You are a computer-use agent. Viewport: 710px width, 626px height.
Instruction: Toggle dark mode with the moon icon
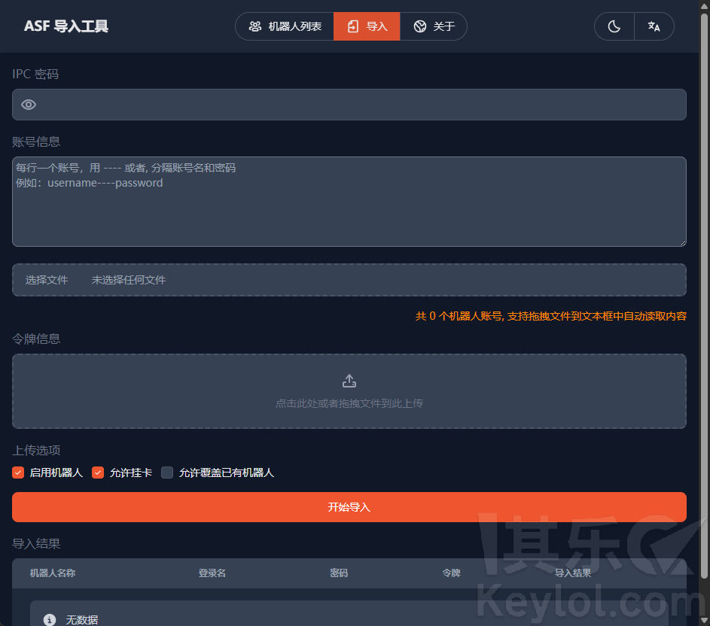614,26
